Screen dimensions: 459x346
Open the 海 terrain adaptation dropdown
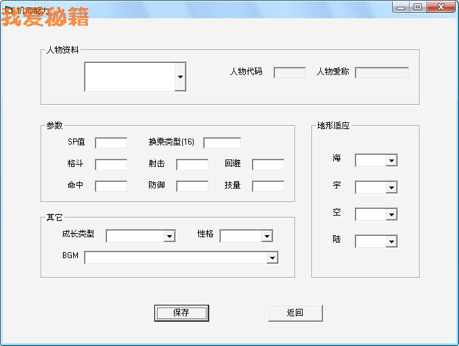pyautogui.click(x=391, y=160)
